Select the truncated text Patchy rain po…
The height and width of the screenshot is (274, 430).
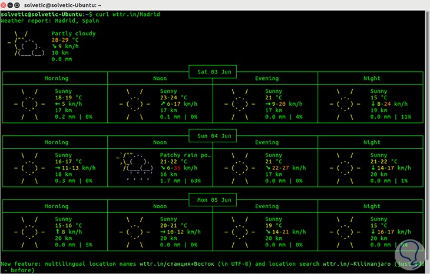(x=186, y=155)
